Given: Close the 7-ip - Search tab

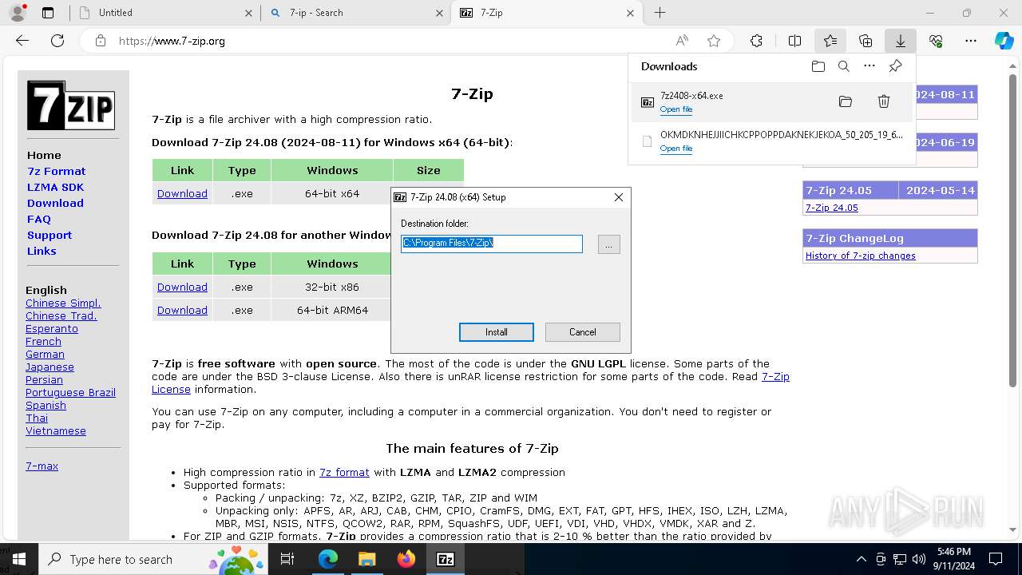Looking at the screenshot, I should (x=440, y=13).
